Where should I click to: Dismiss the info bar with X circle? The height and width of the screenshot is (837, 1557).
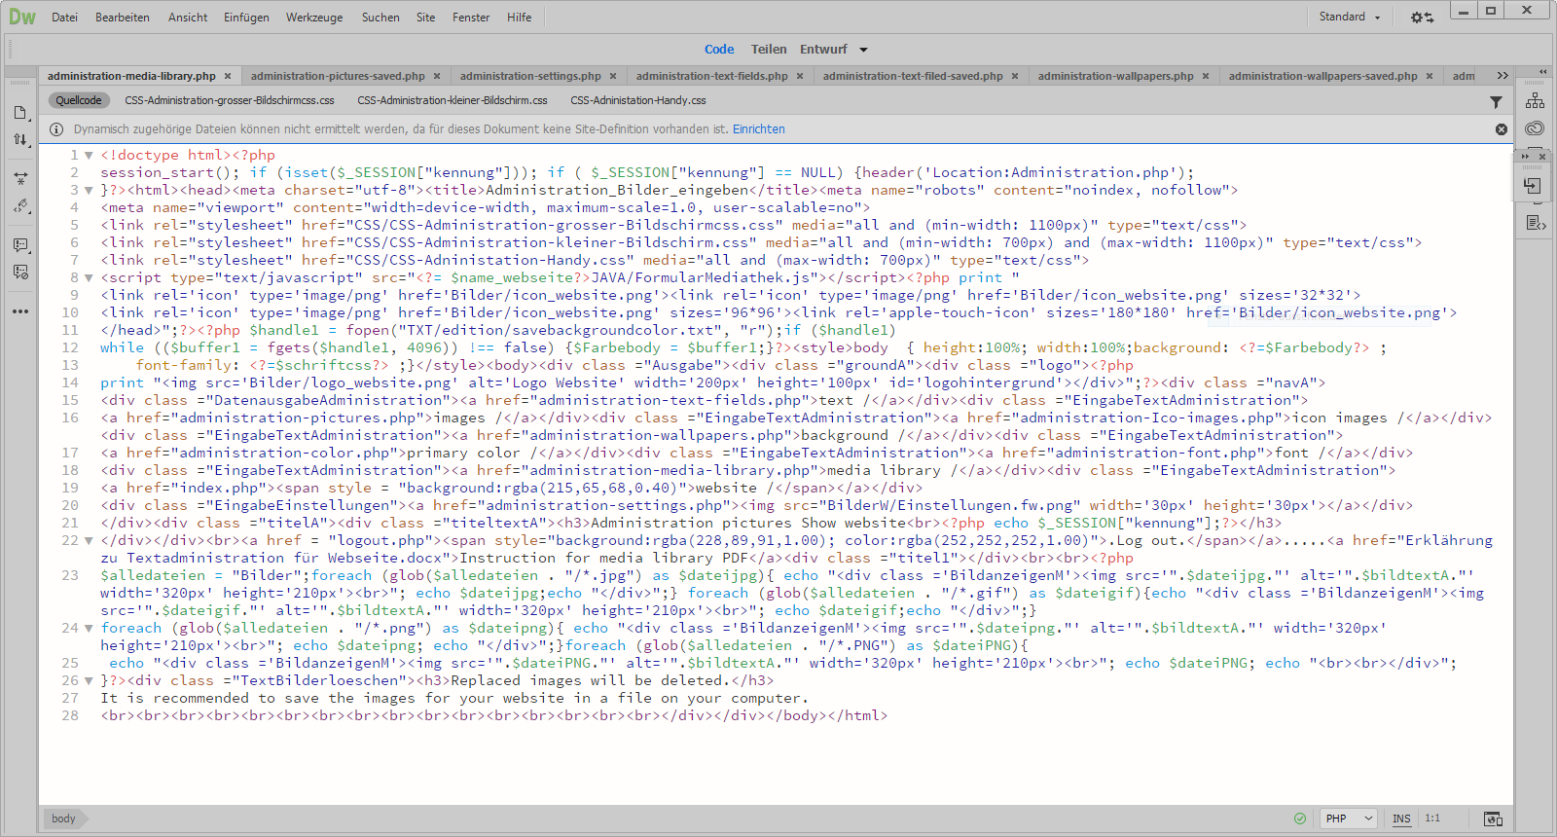click(x=1502, y=129)
